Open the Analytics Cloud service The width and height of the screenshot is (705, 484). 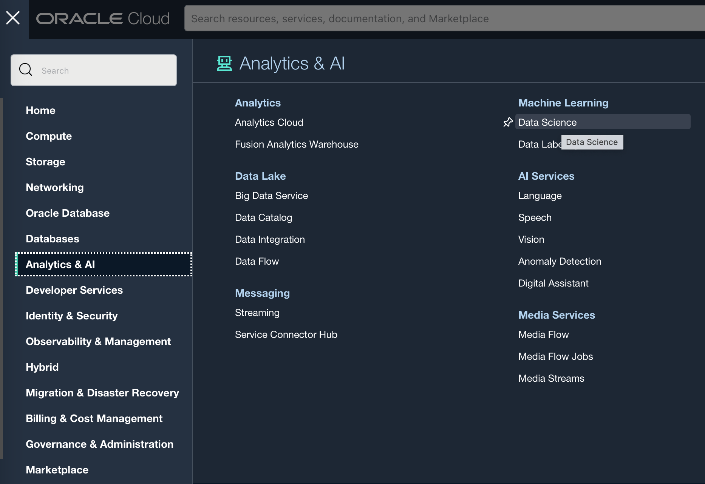[x=269, y=122]
